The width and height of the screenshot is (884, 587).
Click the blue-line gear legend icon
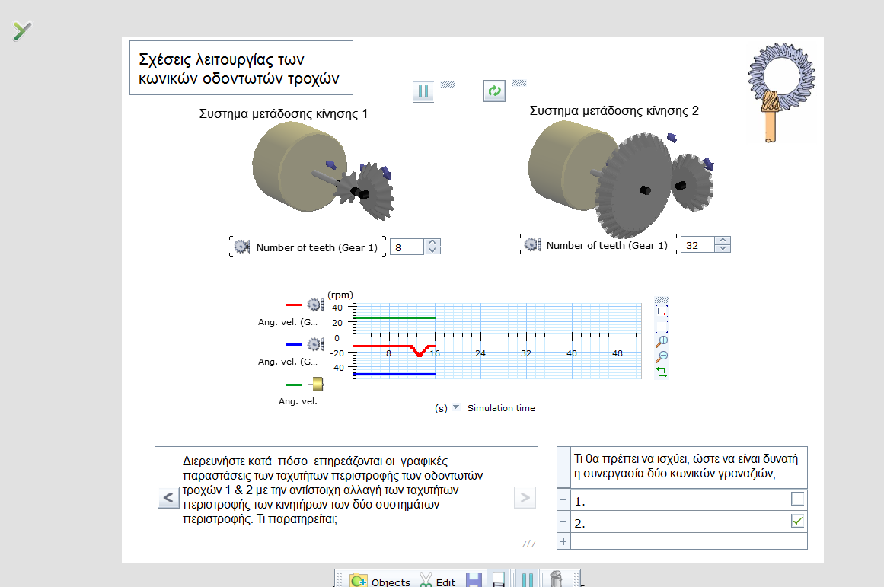(x=315, y=345)
